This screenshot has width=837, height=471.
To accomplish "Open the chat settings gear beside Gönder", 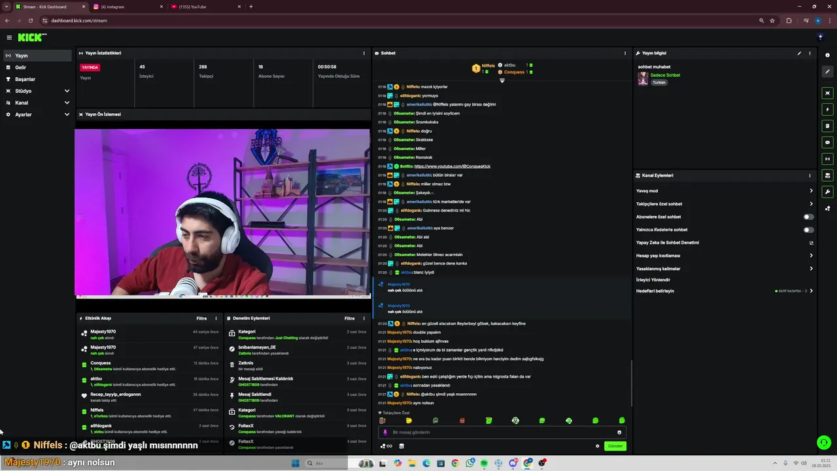I will pos(597,446).
